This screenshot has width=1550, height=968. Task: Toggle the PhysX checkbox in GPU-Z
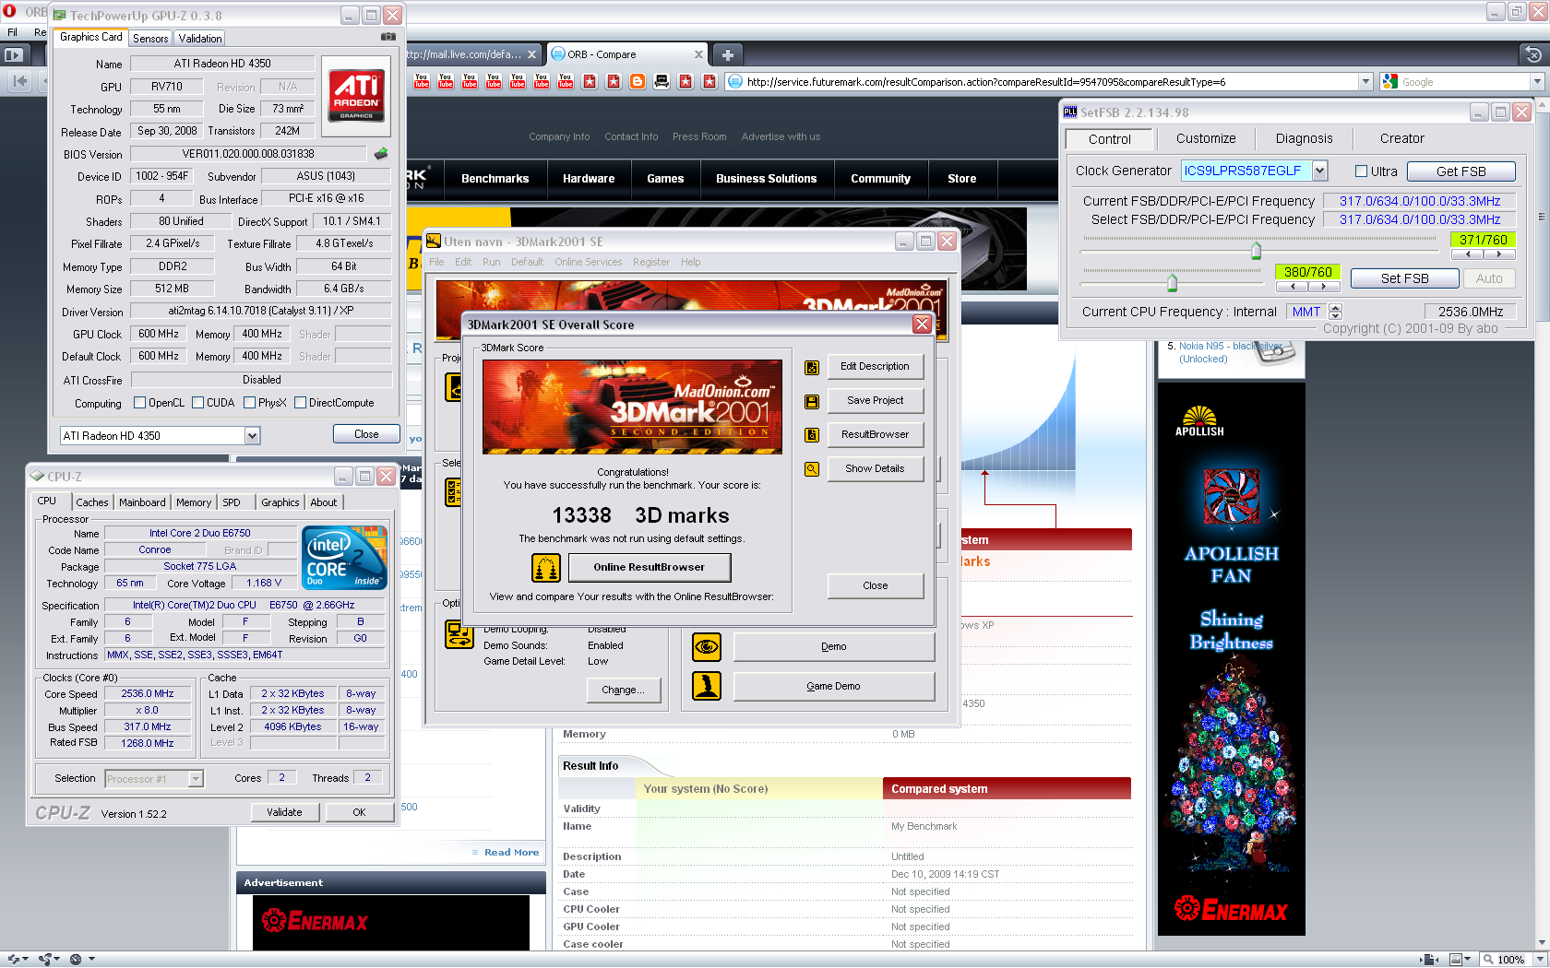click(x=249, y=403)
